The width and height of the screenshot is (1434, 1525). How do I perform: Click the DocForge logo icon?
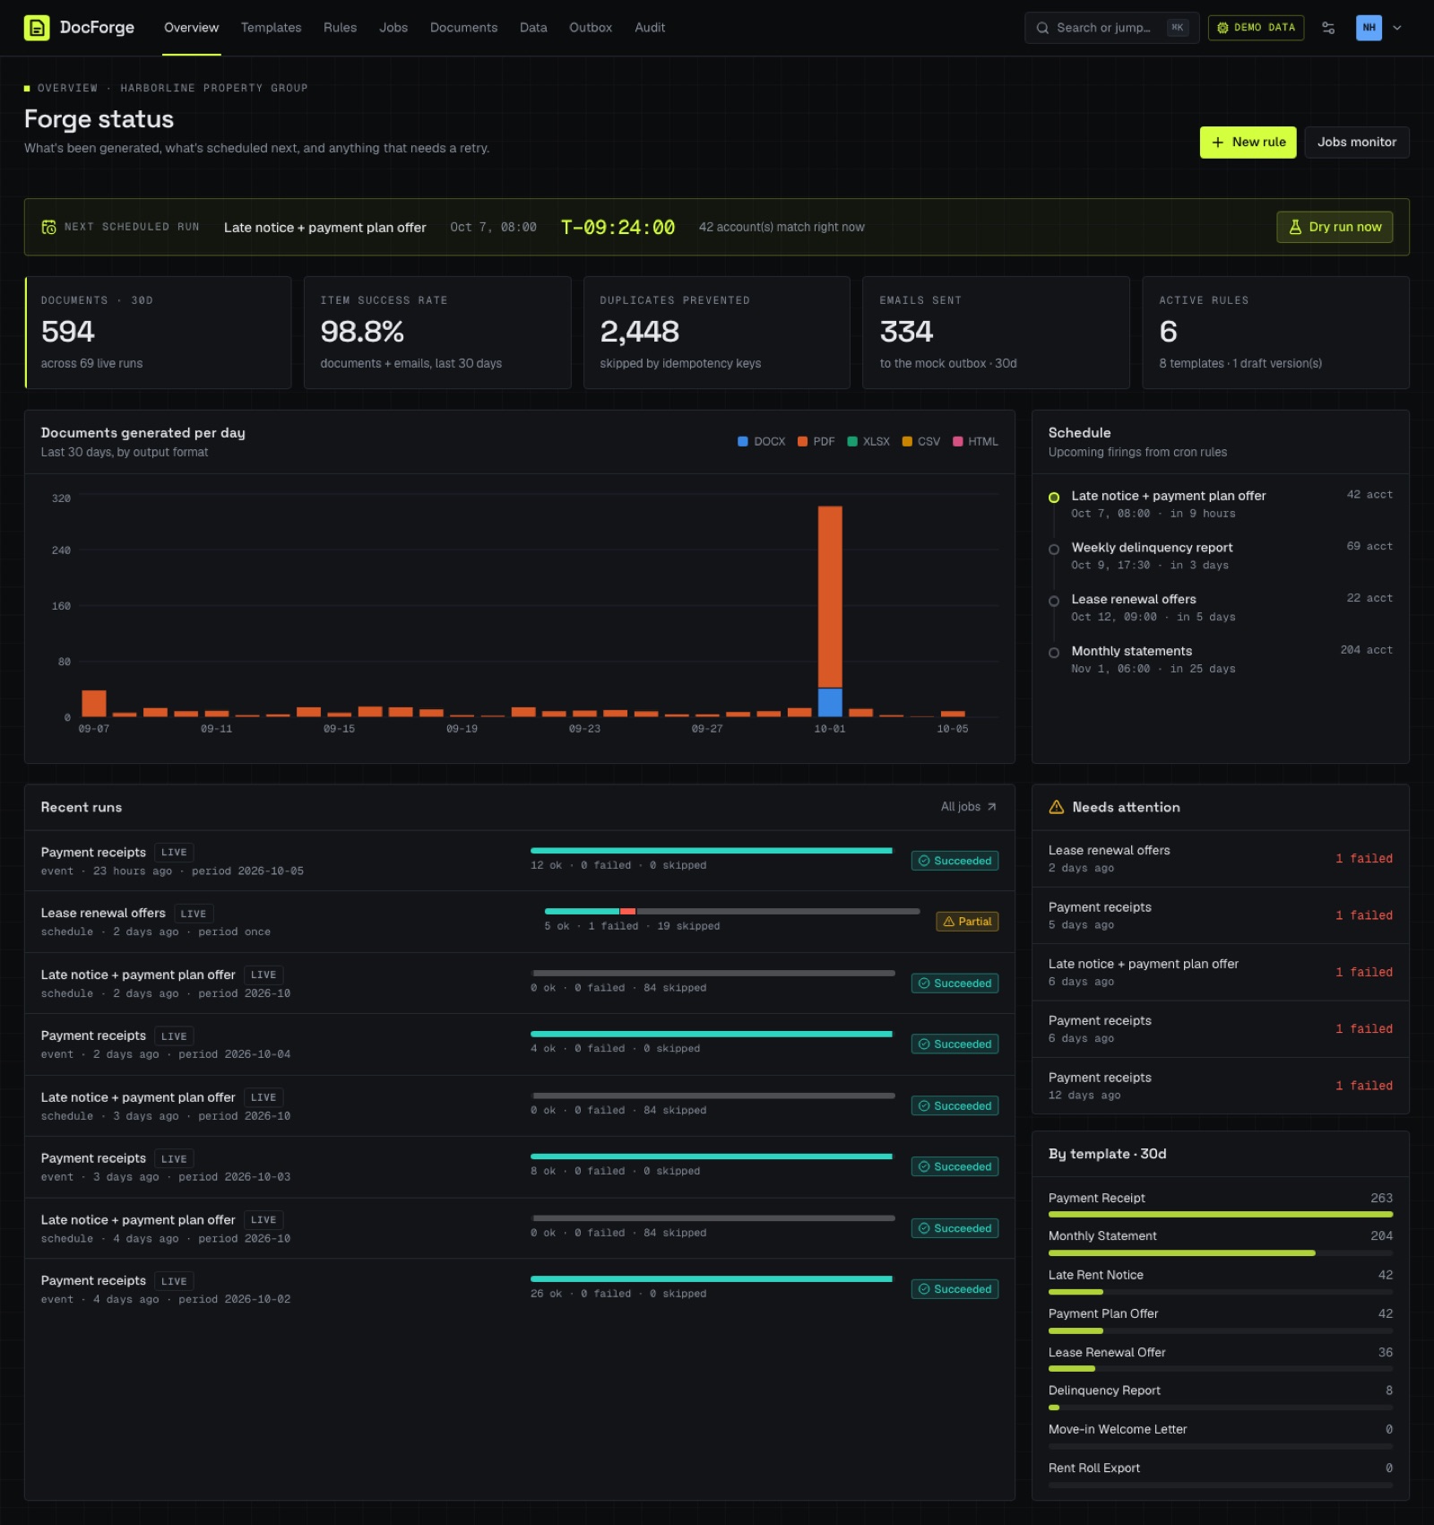(x=37, y=28)
